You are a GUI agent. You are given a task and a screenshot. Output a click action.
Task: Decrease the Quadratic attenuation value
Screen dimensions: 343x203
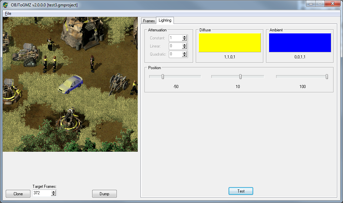point(185,56)
